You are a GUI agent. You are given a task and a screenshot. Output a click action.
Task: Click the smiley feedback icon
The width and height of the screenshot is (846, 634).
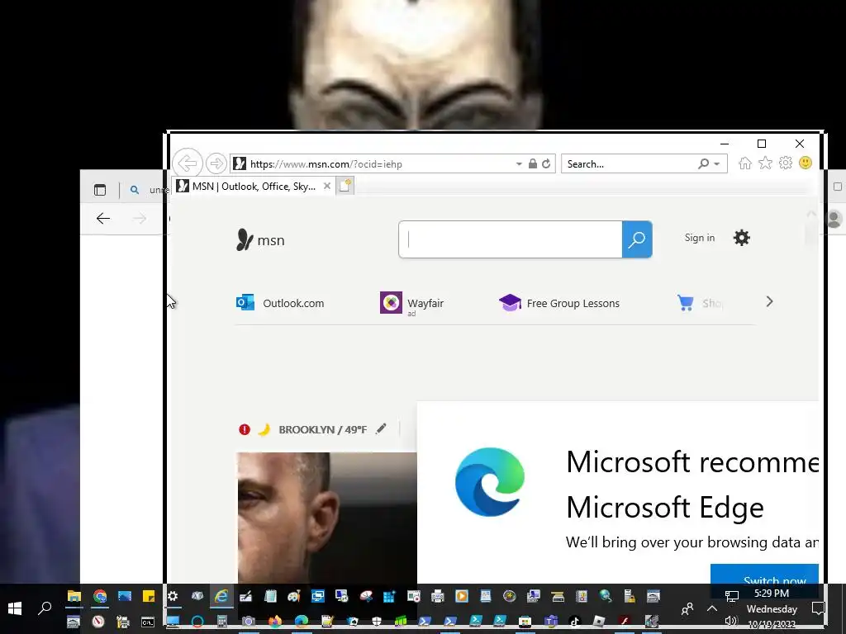click(806, 163)
